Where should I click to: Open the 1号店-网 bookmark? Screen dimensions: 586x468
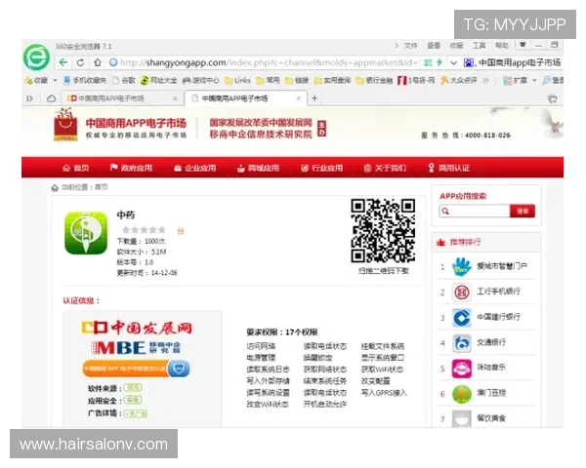416,80
